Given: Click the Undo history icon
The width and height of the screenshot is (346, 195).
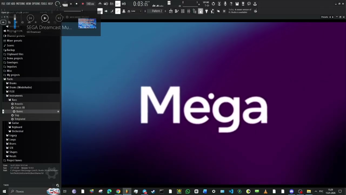Looking at the screenshot, I should [213, 4].
